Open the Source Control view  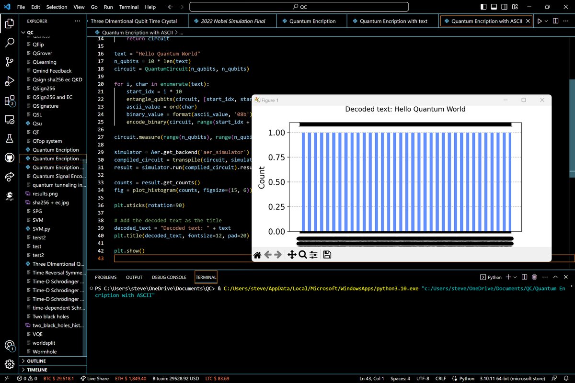click(10, 62)
